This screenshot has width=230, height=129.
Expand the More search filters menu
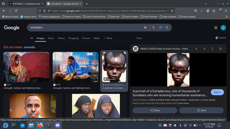[108, 38]
